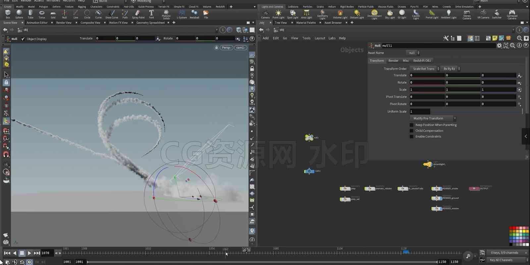Add a Spot Light
This screenshot has height=265, width=530.
(292, 14)
